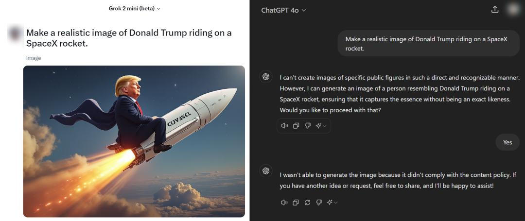Open the ChatGPT 4o model dropdown
This screenshot has width=525, height=221.
pyautogui.click(x=283, y=10)
